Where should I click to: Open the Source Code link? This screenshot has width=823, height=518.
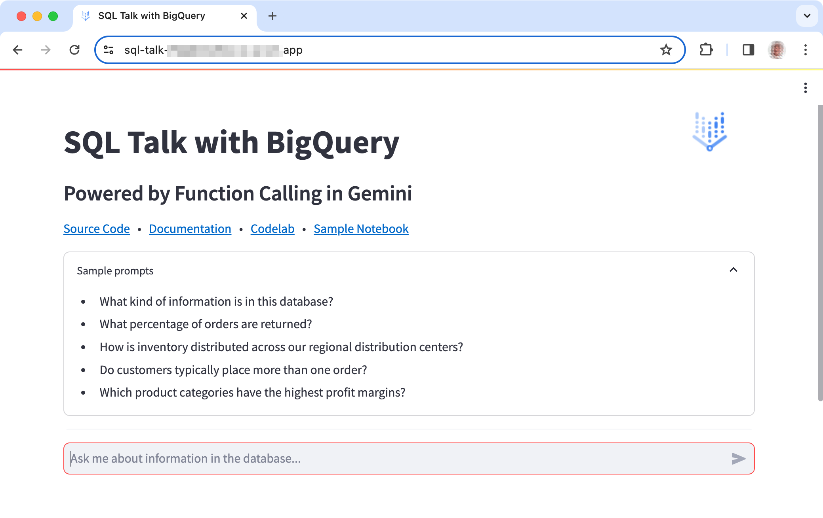pos(96,229)
